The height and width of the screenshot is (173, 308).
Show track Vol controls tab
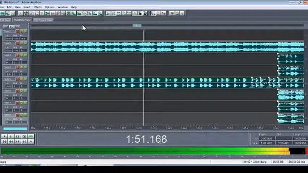[x=6, y=26]
